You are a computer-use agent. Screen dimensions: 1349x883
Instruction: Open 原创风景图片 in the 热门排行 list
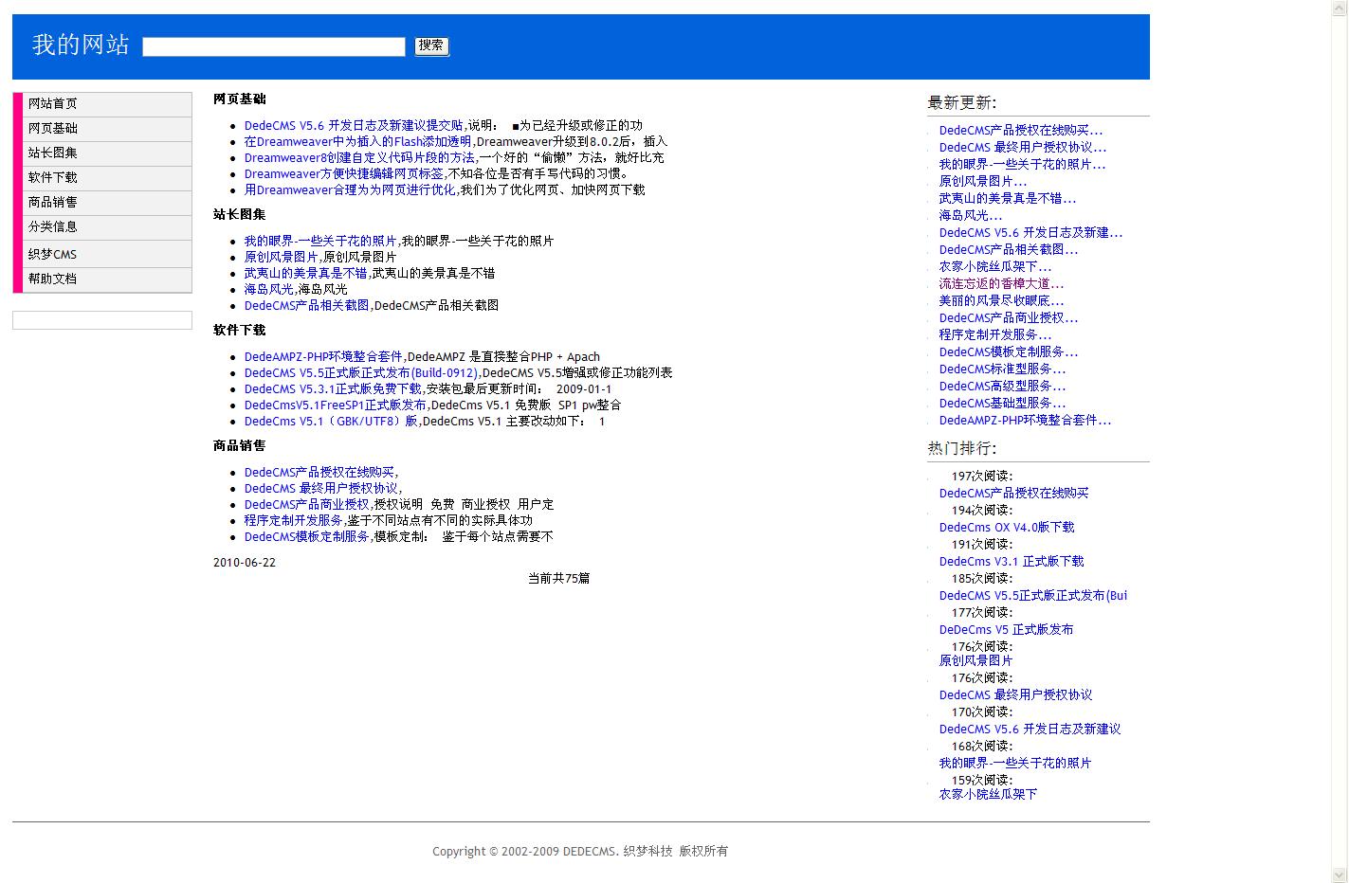[976, 660]
